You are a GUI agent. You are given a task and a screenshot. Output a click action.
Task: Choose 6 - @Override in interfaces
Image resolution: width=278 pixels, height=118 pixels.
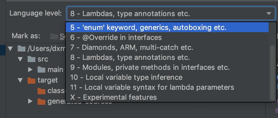[167, 37]
